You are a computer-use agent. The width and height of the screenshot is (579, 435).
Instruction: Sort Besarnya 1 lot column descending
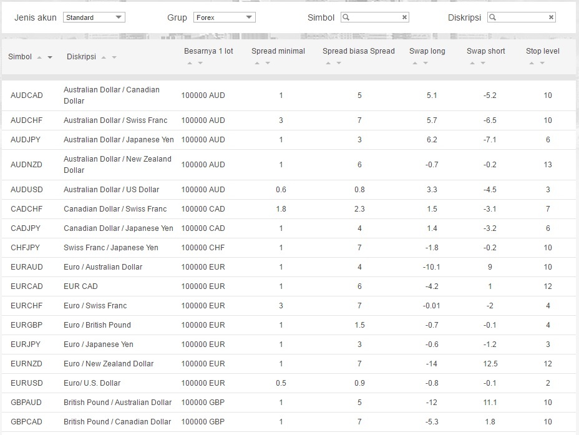coord(200,63)
